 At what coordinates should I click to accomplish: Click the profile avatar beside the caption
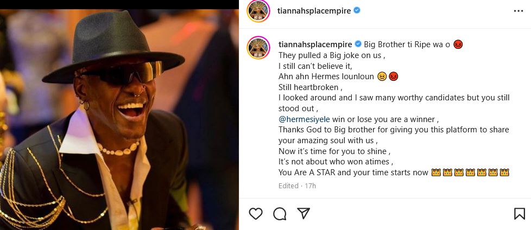click(x=259, y=48)
